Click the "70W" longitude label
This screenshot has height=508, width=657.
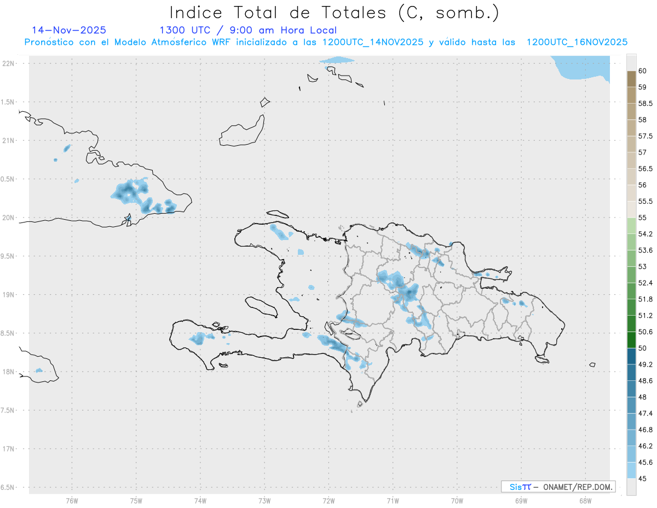[x=457, y=500]
